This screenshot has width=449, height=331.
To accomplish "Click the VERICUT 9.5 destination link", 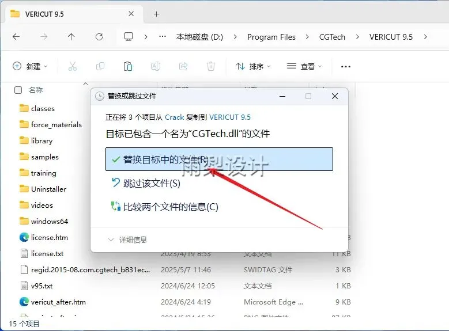I will [229, 117].
